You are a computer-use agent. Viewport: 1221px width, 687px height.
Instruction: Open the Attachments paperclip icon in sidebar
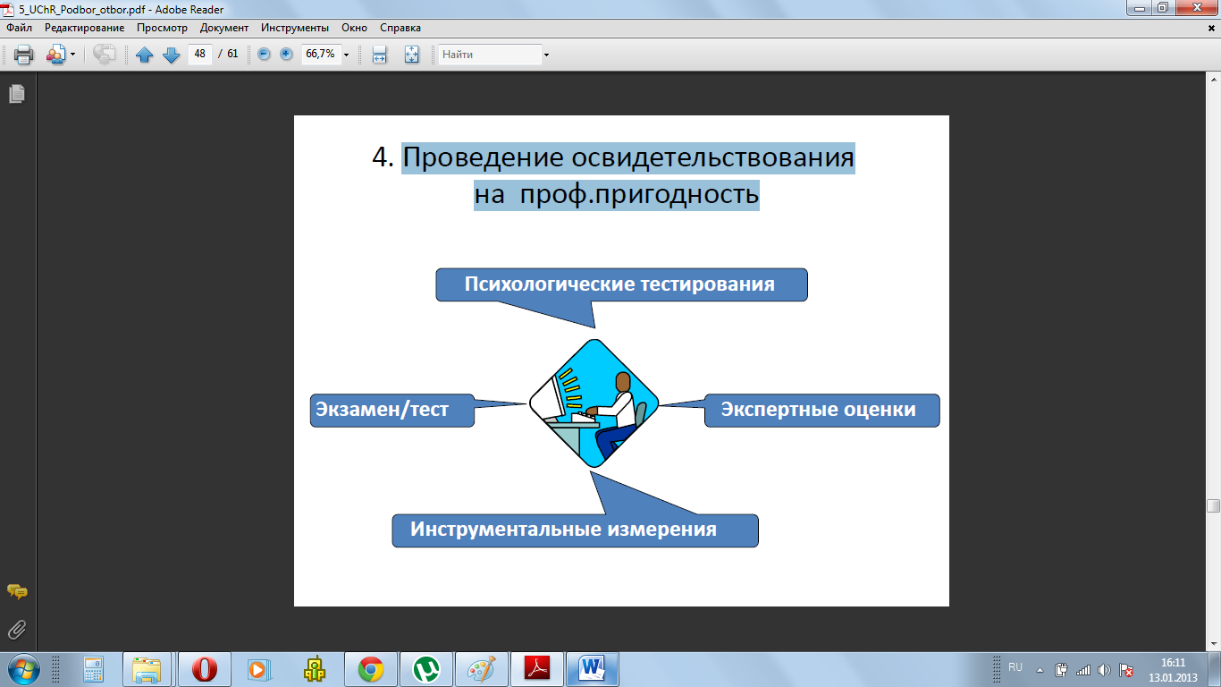click(x=17, y=631)
